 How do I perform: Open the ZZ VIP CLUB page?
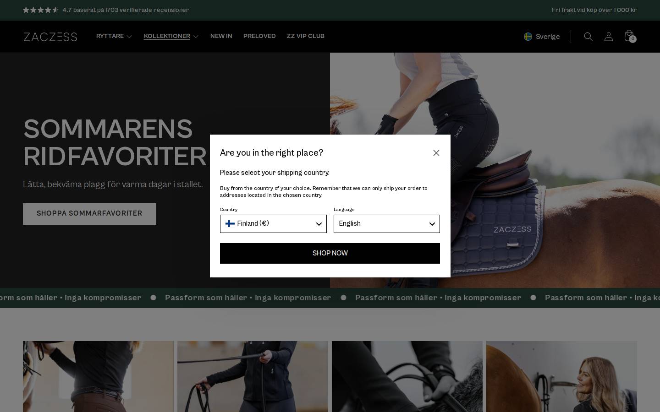tap(306, 36)
